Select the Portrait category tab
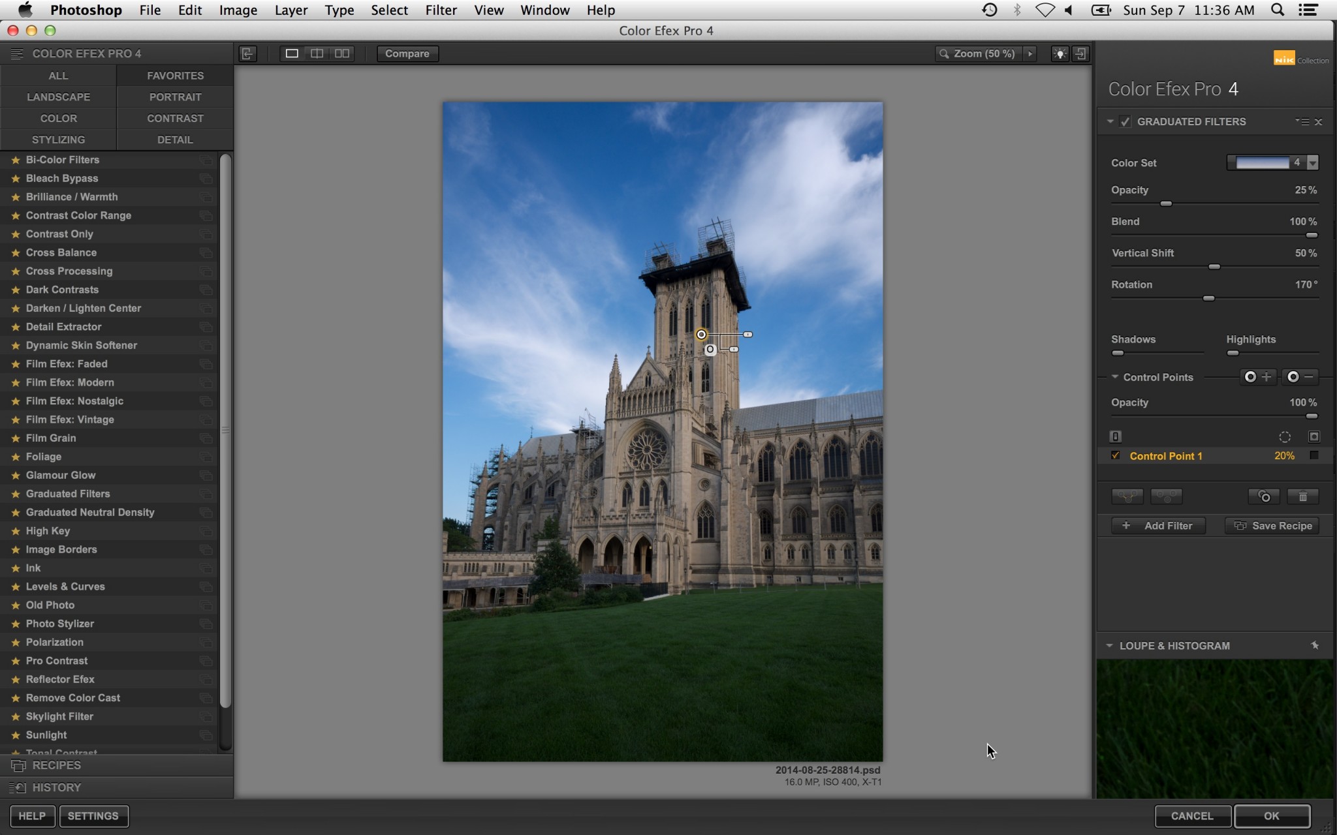1337x835 pixels. tap(175, 97)
